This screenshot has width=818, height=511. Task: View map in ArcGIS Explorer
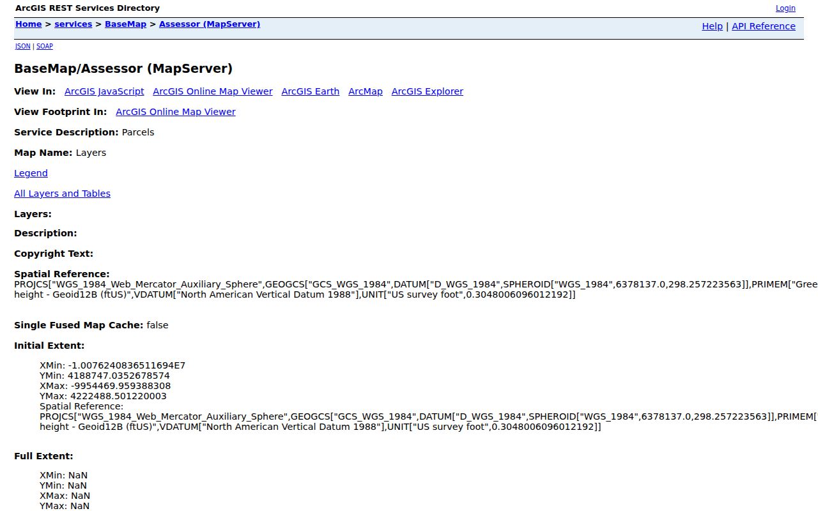(428, 91)
